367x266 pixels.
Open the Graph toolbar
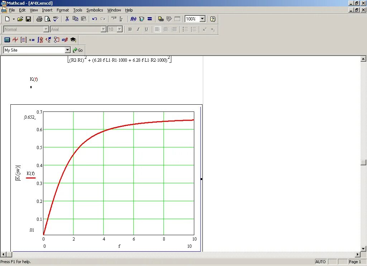point(15,39)
